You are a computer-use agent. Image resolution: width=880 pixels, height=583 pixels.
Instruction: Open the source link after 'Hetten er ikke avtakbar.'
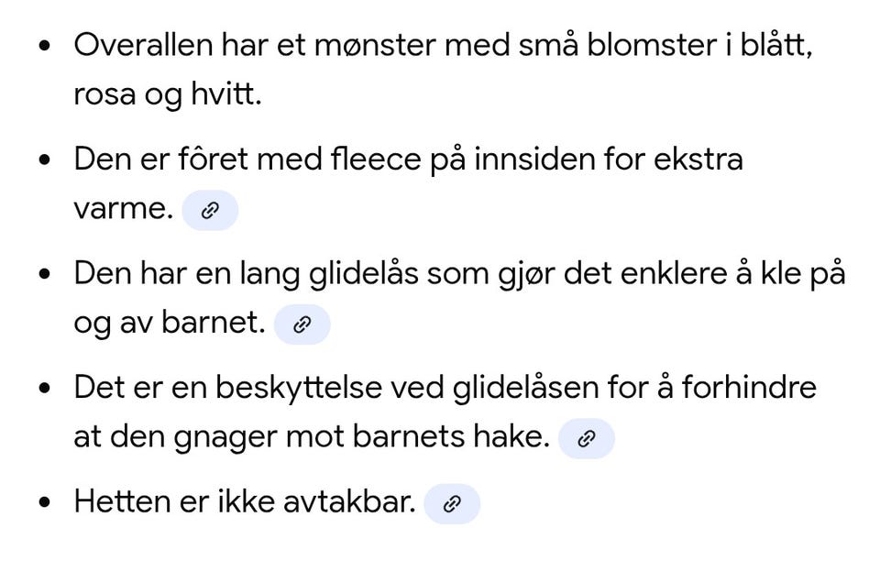click(452, 503)
